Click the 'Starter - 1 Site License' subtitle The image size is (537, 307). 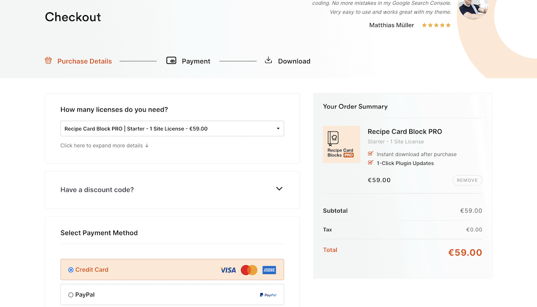[x=396, y=142]
